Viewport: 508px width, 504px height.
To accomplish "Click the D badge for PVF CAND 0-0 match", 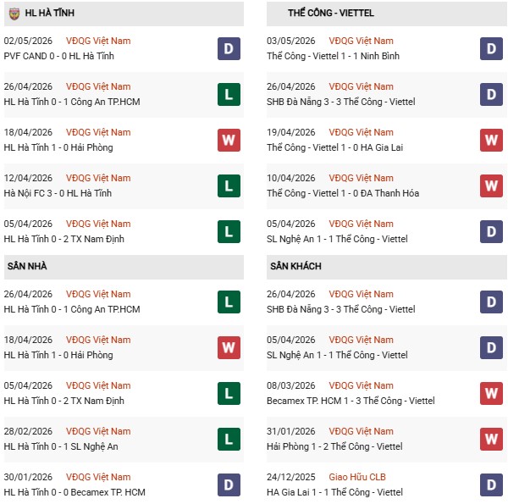I will point(229,49).
